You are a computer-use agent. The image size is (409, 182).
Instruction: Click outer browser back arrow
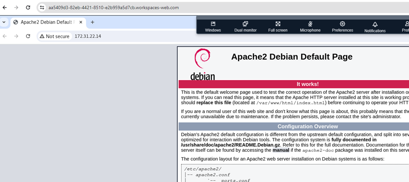pos(5,8)
